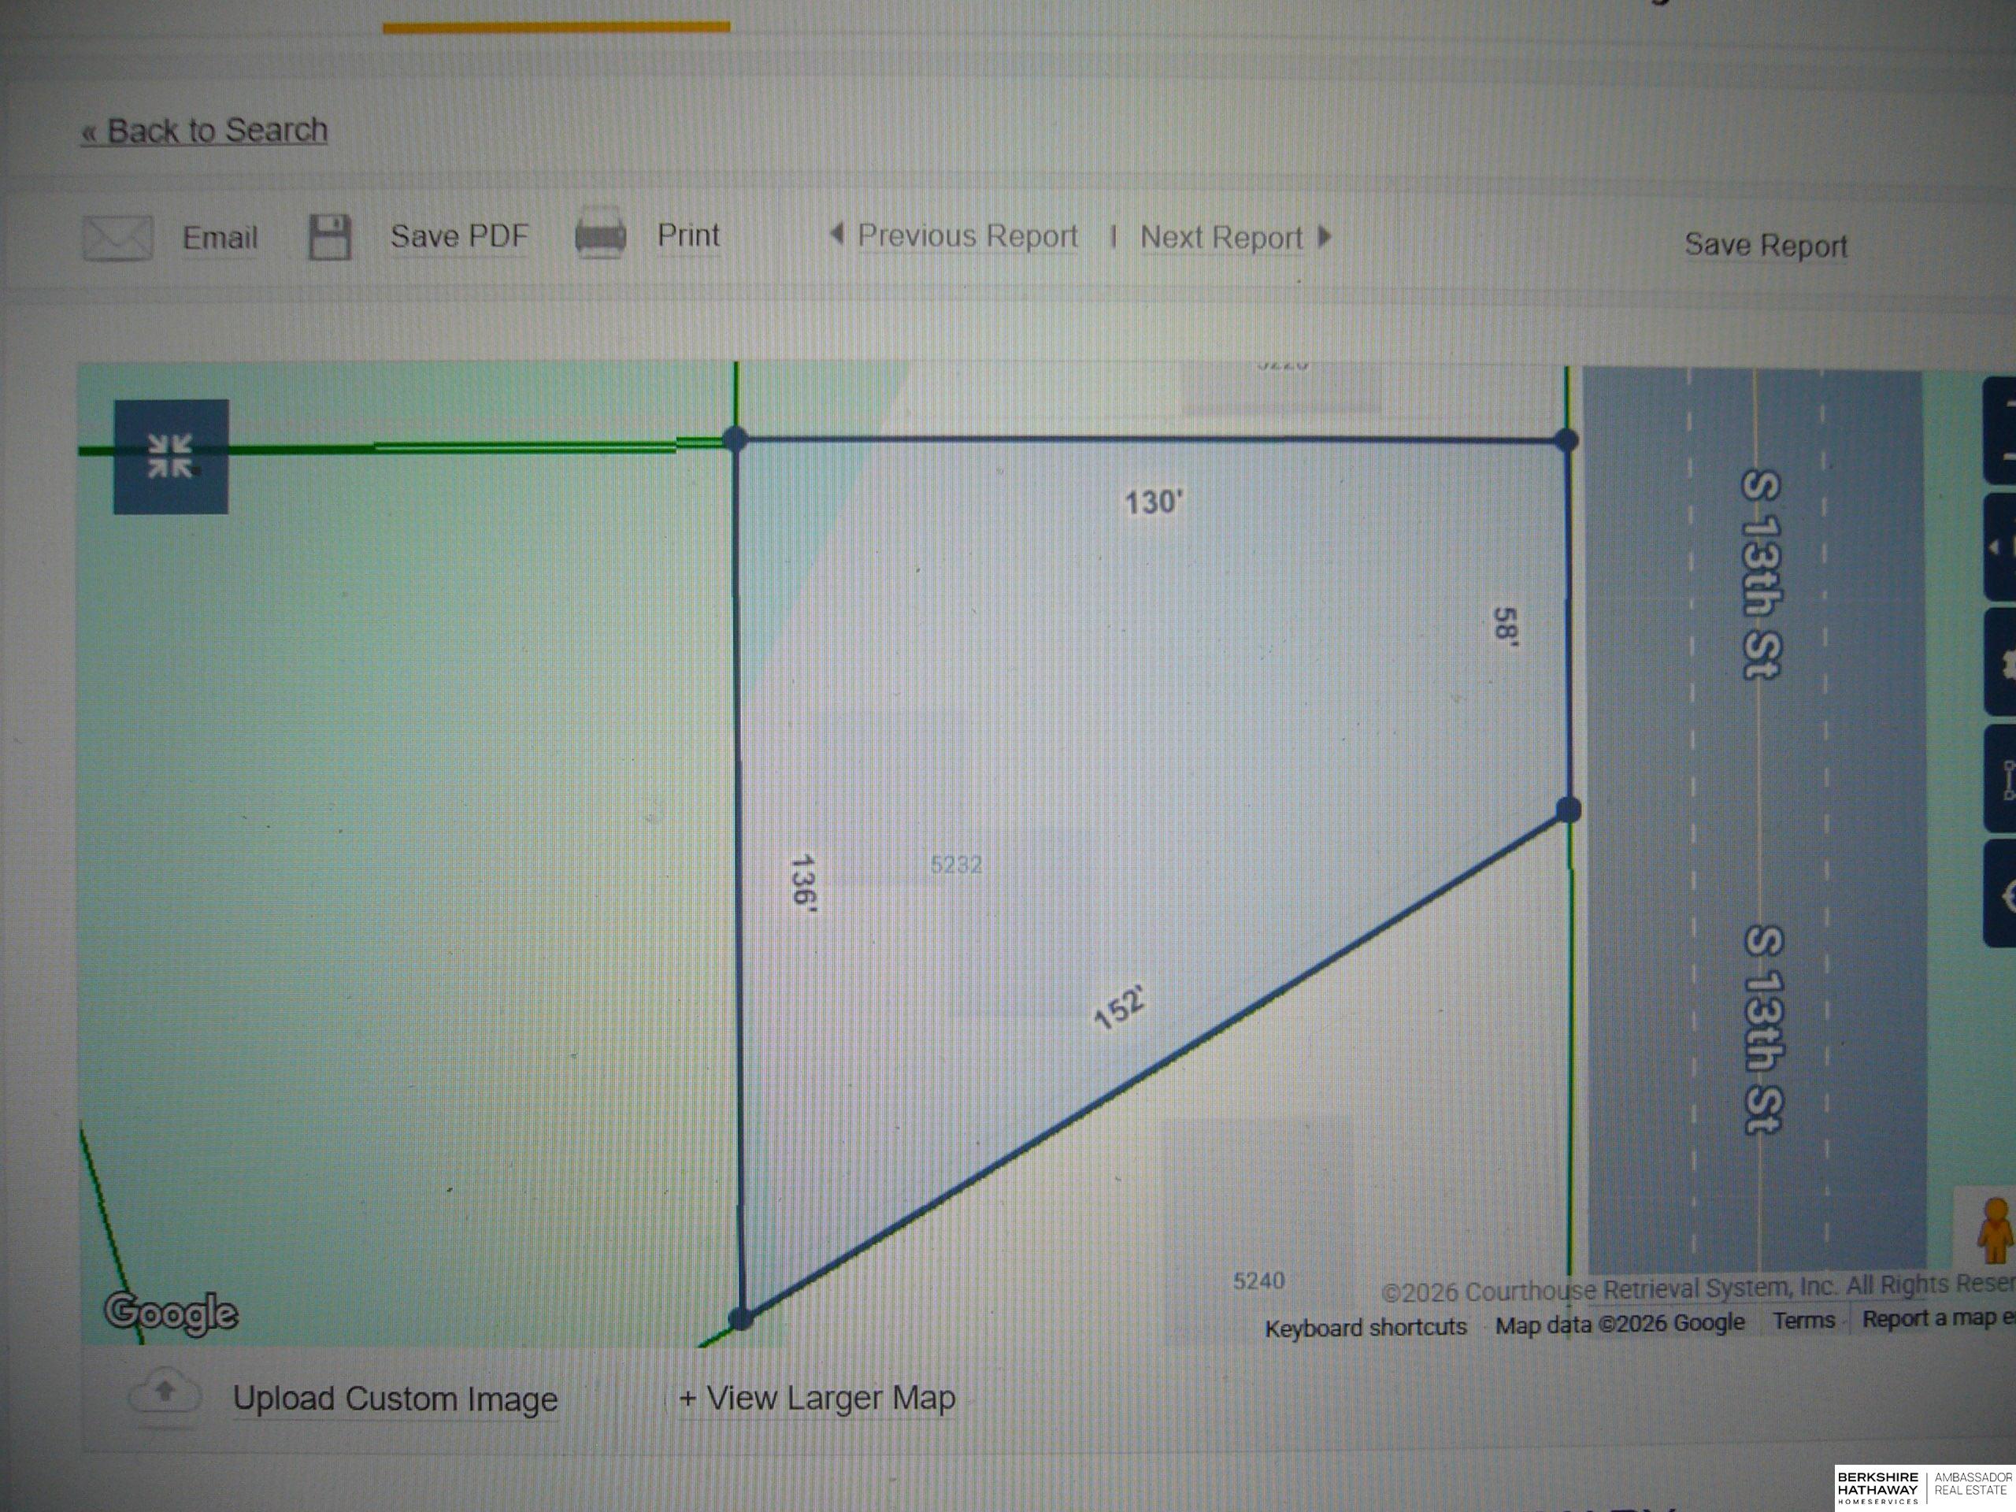
Task: Click the upload cloud icon
Action: point(165,1392)
